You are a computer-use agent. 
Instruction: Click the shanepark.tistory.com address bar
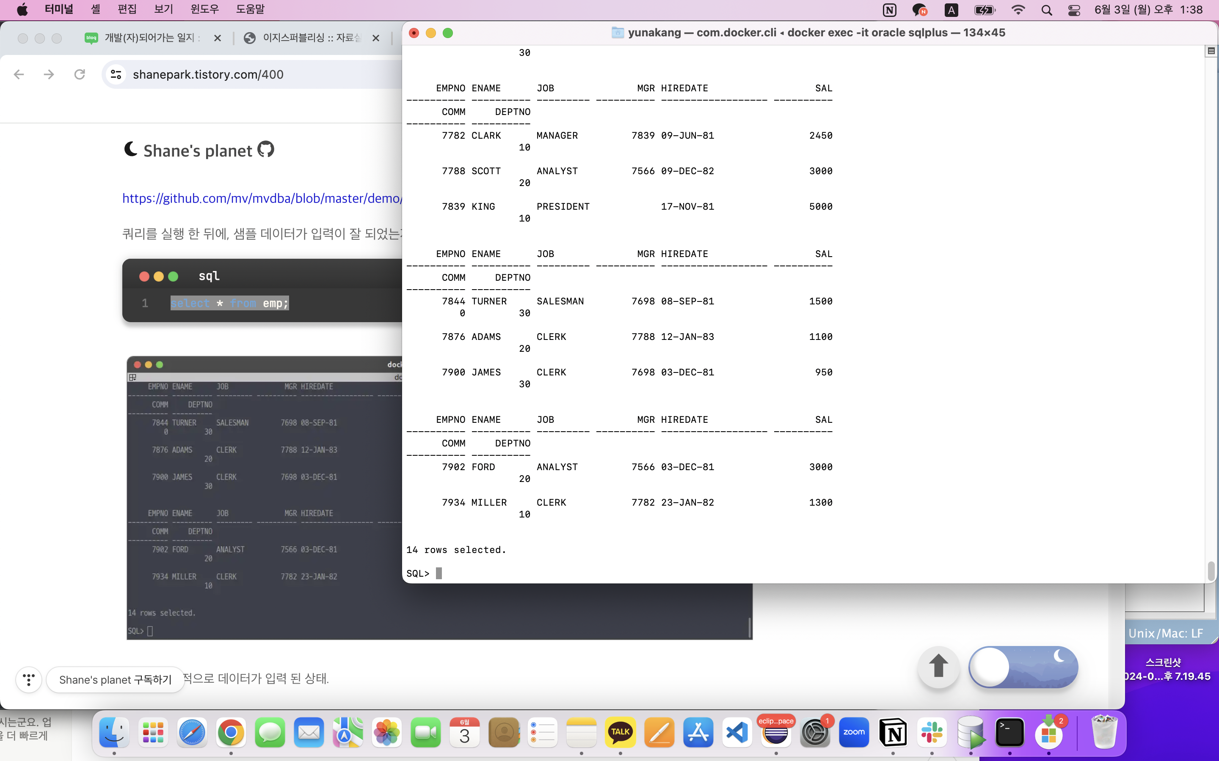click(x=252, y=74)
